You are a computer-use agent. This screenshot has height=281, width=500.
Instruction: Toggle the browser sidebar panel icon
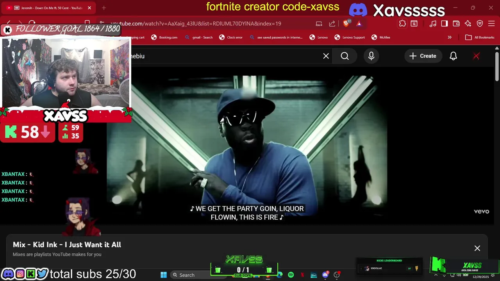point(445,23)
